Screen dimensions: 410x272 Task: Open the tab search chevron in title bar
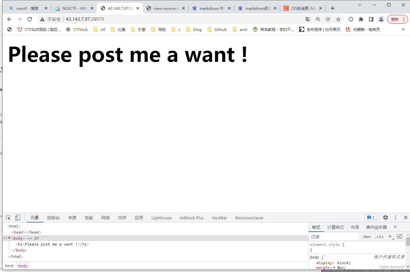click(360, 4)
